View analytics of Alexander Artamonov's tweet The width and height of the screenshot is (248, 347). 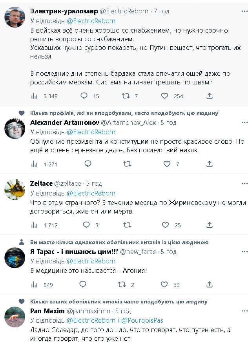pyautogui.click(x=35, y=164)
